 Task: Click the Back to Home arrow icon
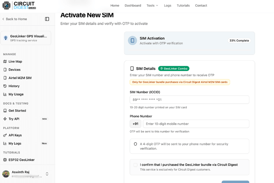point(3,19)
